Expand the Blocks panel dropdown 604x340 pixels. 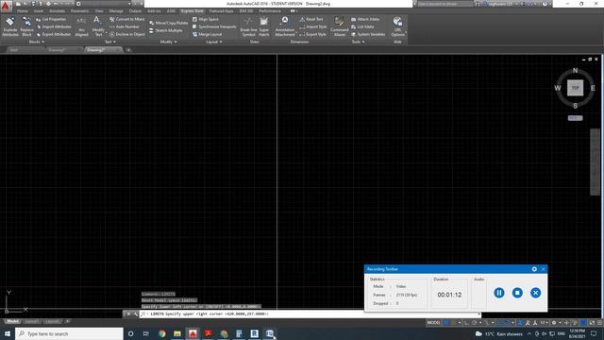pos(37,42)
